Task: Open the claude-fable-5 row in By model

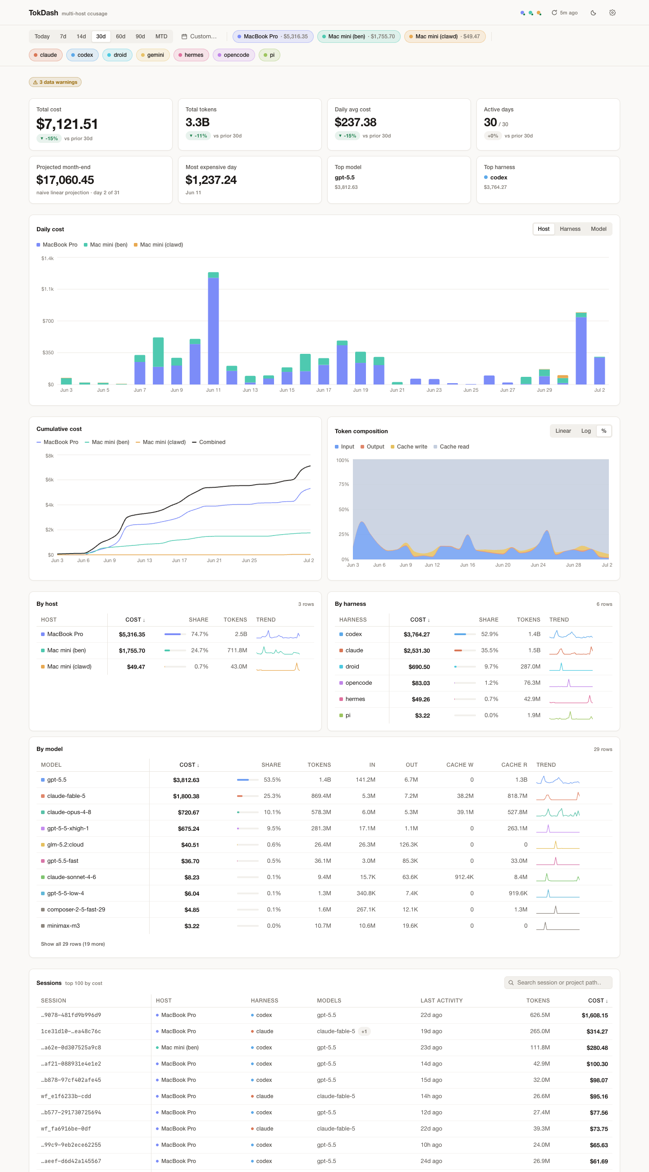Action: click(324, 796)
